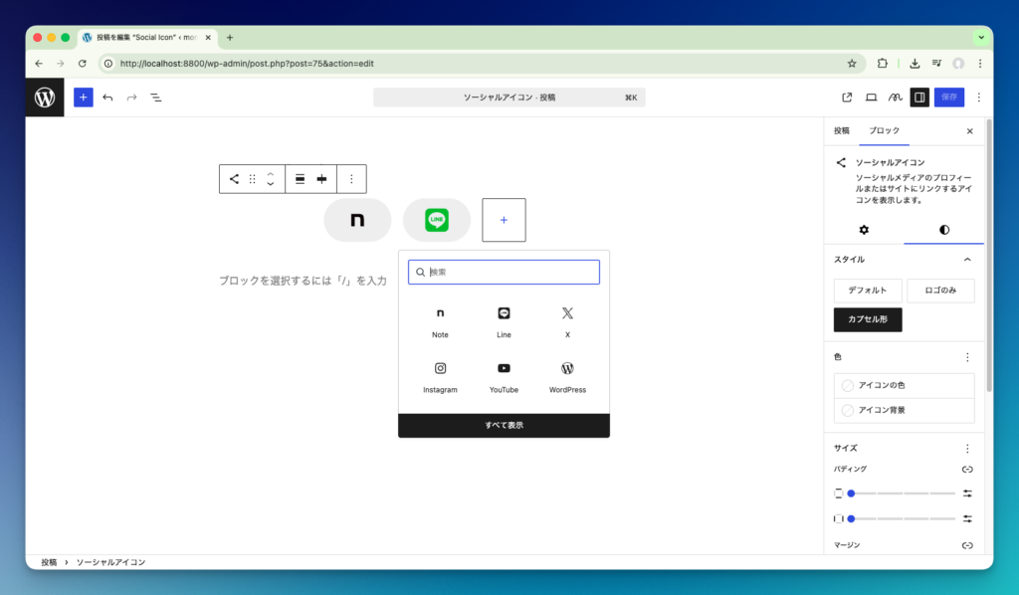Click the green LINE icon on the canvas
Screen dimensions: 1019x595
pos(437,220)
